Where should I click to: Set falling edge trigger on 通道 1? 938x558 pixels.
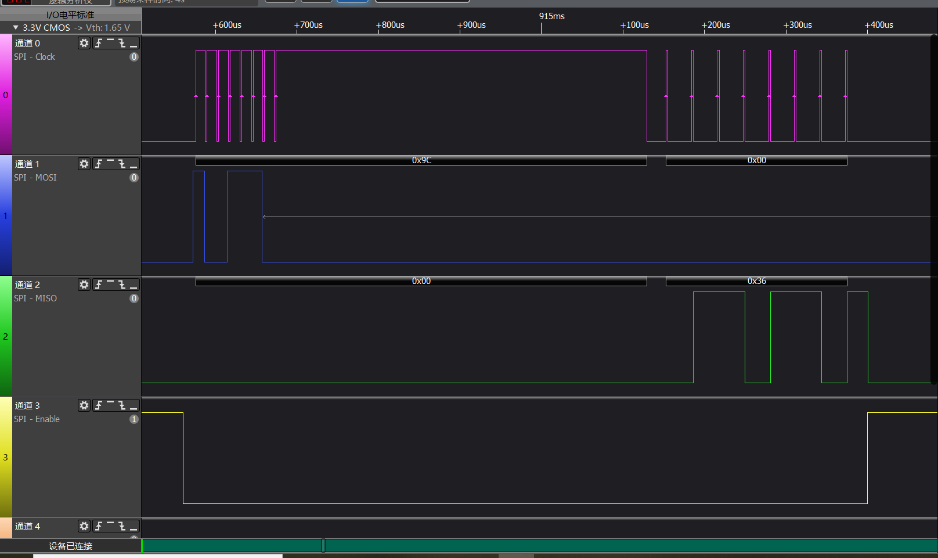(x=122, y=164)
